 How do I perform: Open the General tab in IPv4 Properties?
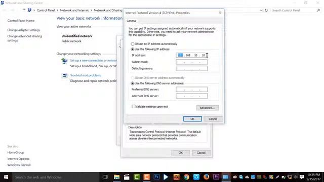click(x=132, y=21)
